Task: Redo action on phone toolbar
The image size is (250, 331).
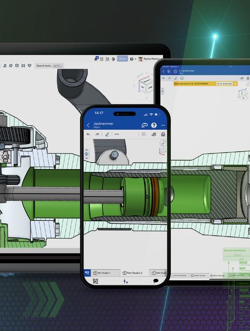Action: (x=97, y=134)
